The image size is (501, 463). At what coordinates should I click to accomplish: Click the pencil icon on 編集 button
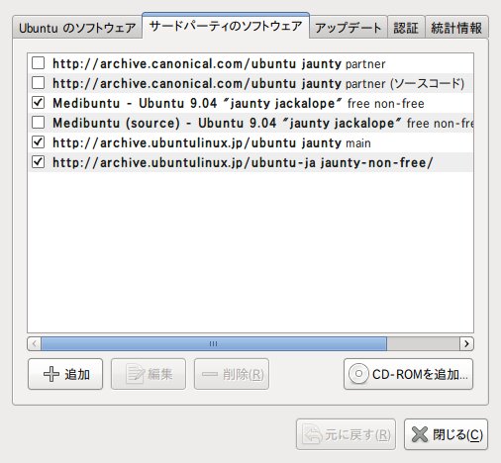pos(135,374)
